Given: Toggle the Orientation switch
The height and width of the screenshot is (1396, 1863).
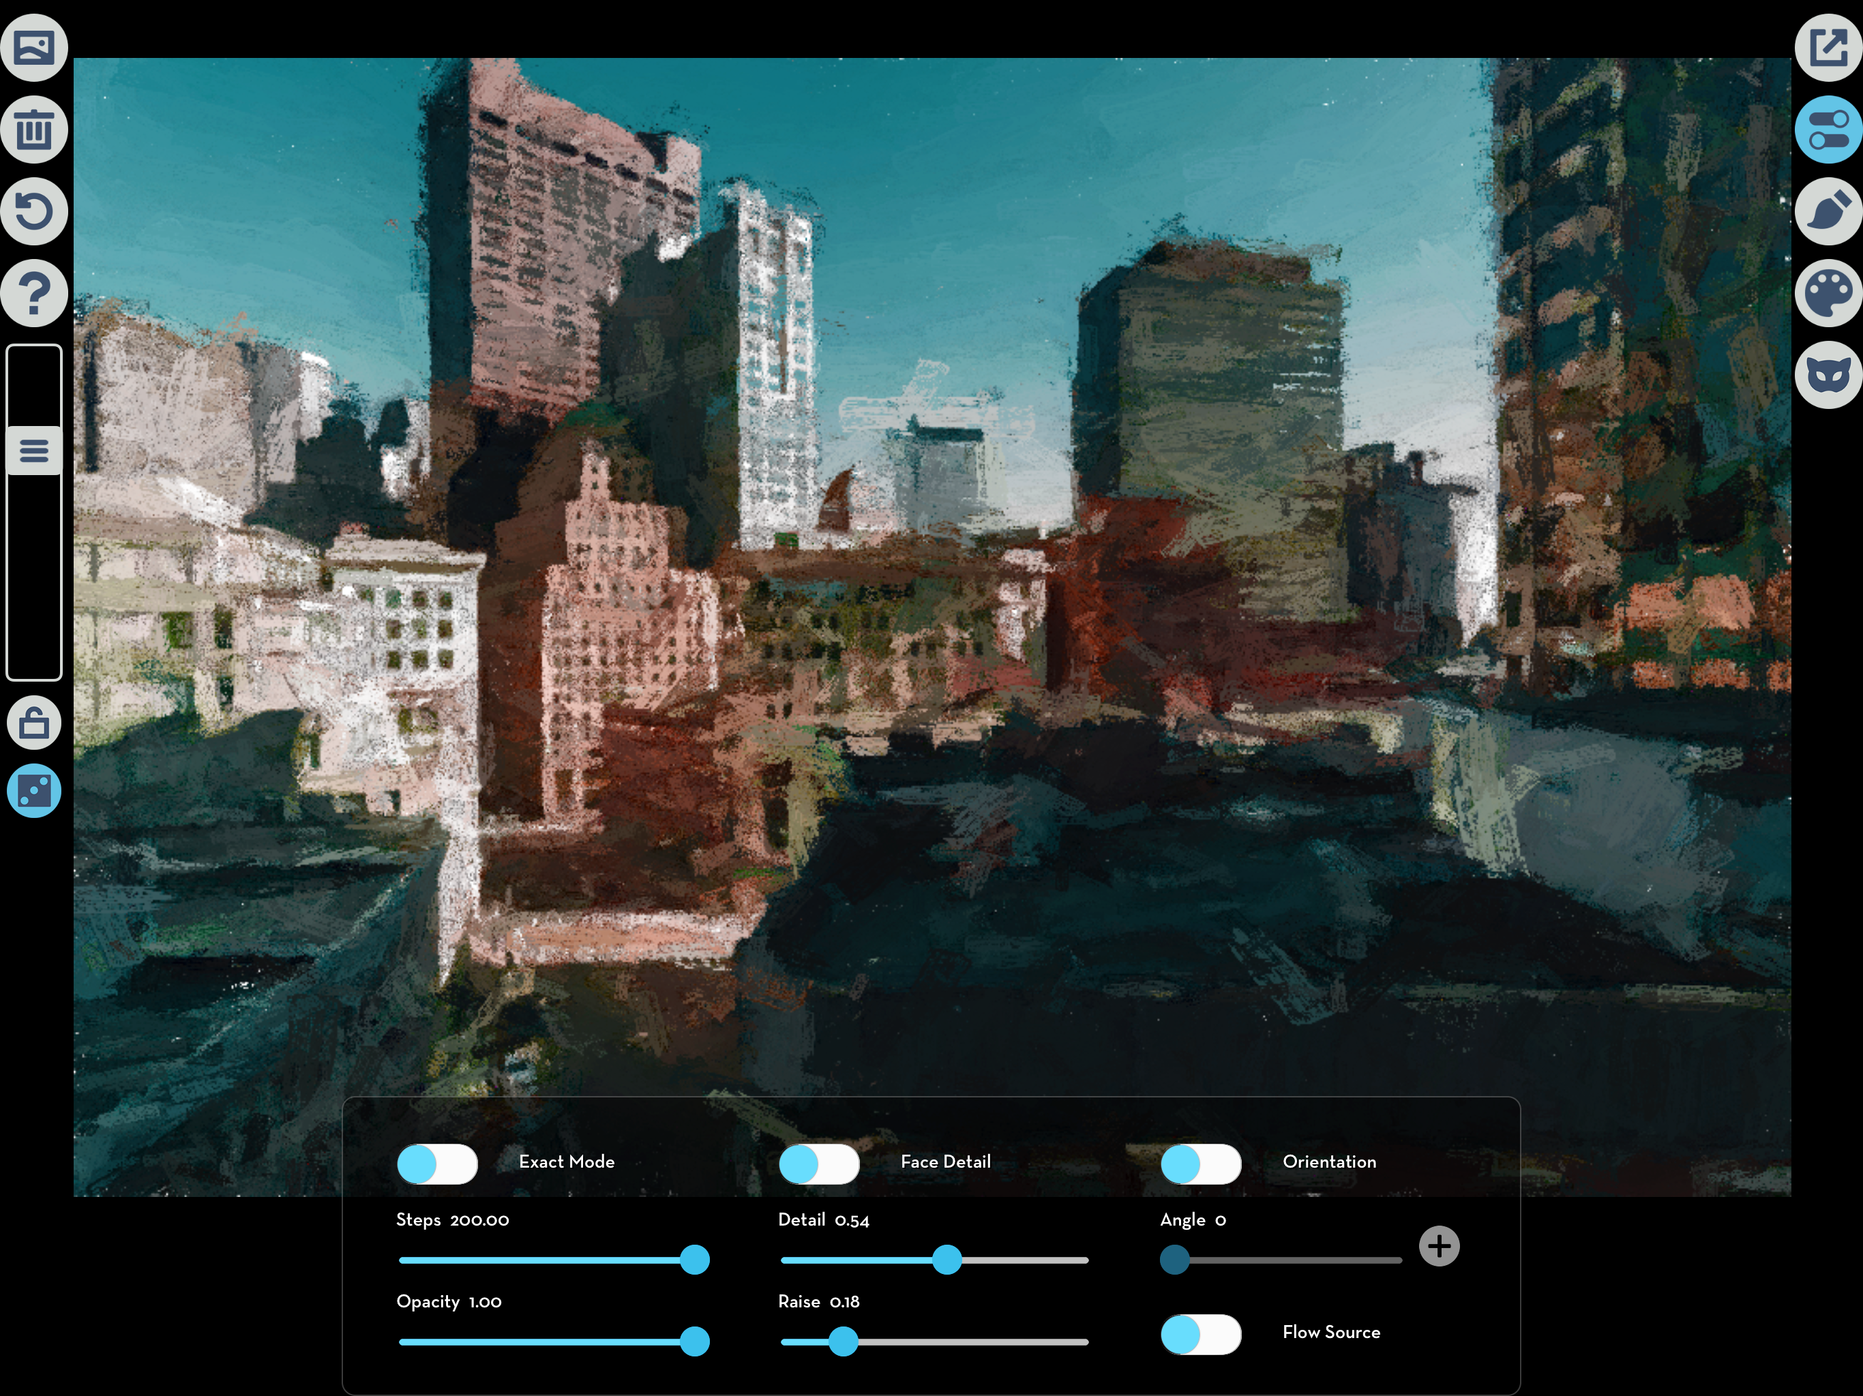Looking at the screenshot, I should tap(1200, 1164).
